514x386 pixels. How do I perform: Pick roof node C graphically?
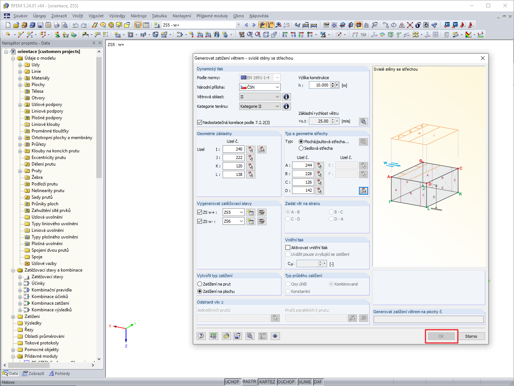tap(319, 182)
